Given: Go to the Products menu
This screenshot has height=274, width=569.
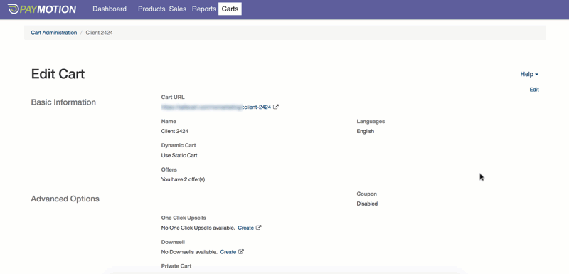Looking at the screenshot, I should (151, 9).
